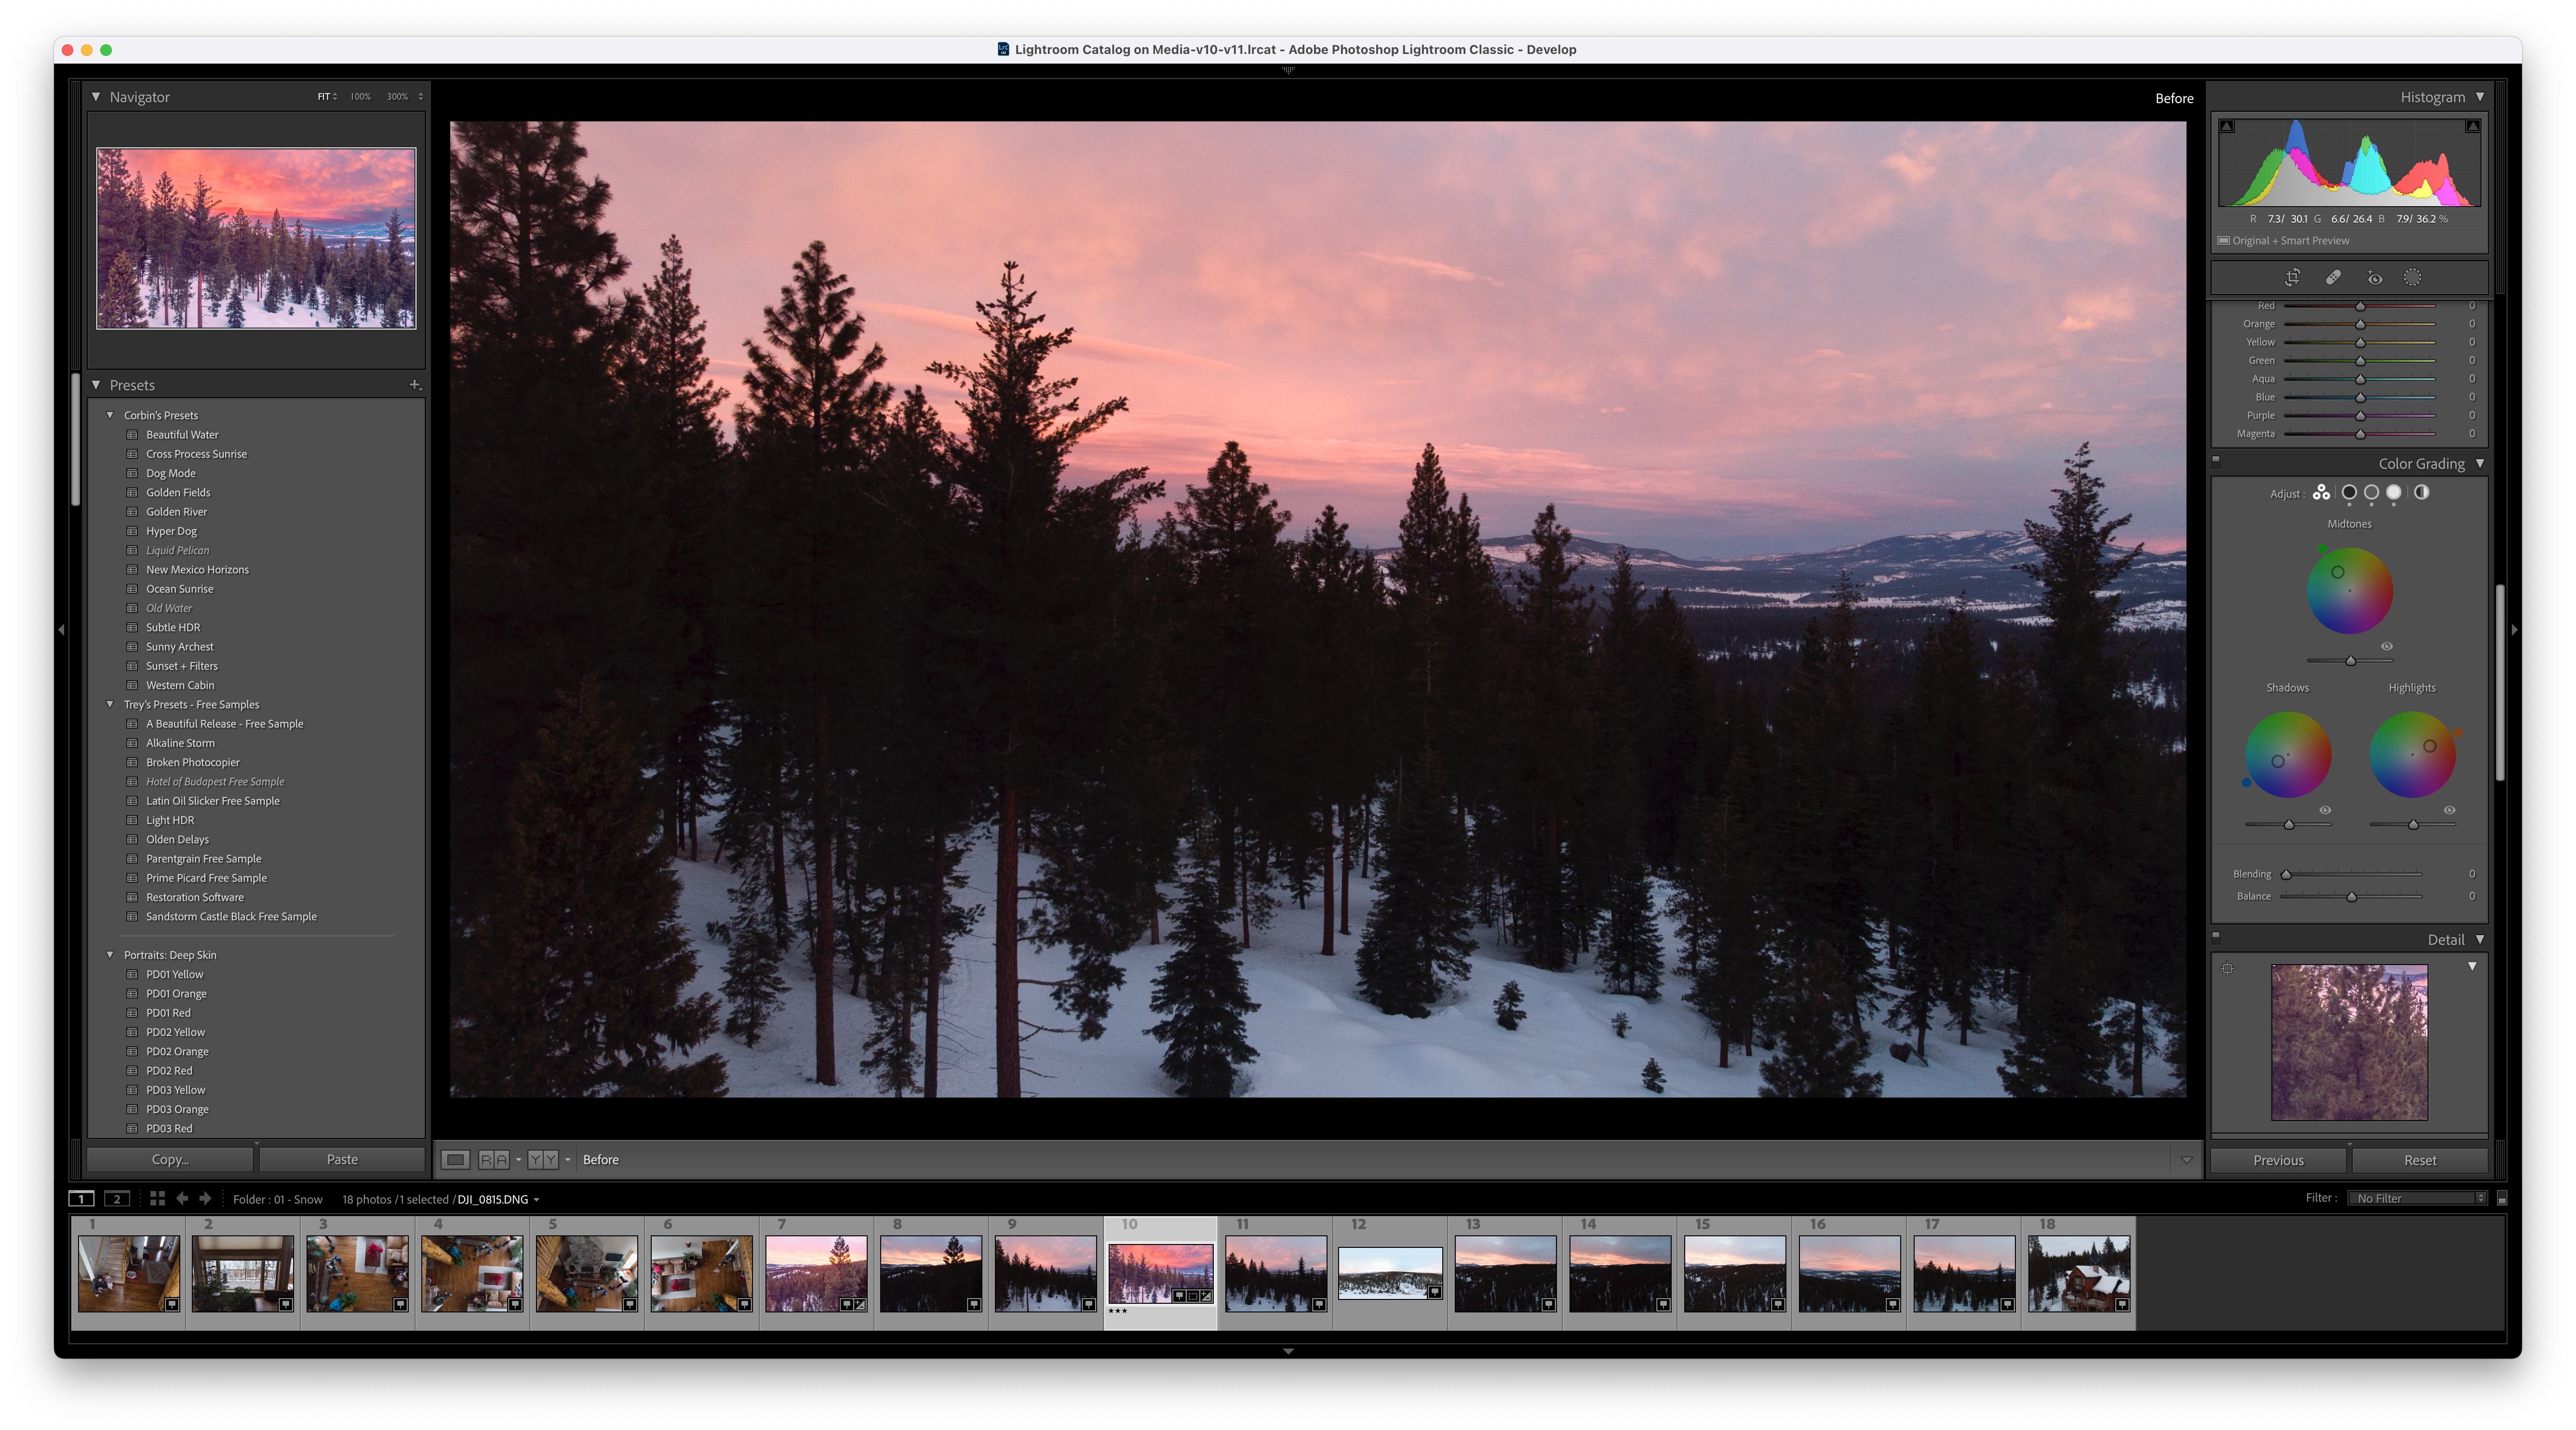This screenshot has height=1430, width=2576.
Task: Click the Reset button
Action: pos(2420,1160)
